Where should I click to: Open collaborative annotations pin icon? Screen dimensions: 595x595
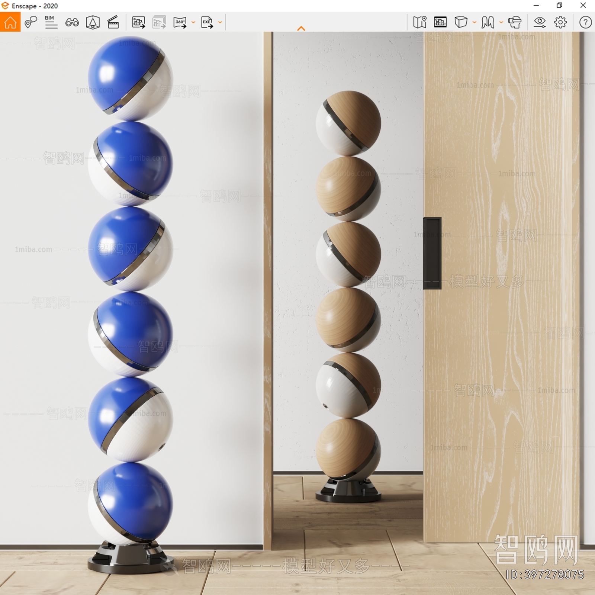[x=31, y=22]
